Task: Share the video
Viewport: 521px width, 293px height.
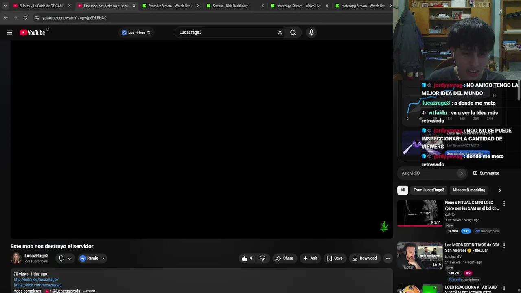Action: pos(284,258)
